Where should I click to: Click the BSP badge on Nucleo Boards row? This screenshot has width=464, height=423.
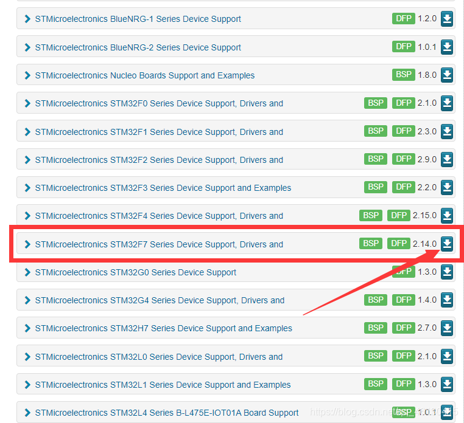tap(404, 75)
